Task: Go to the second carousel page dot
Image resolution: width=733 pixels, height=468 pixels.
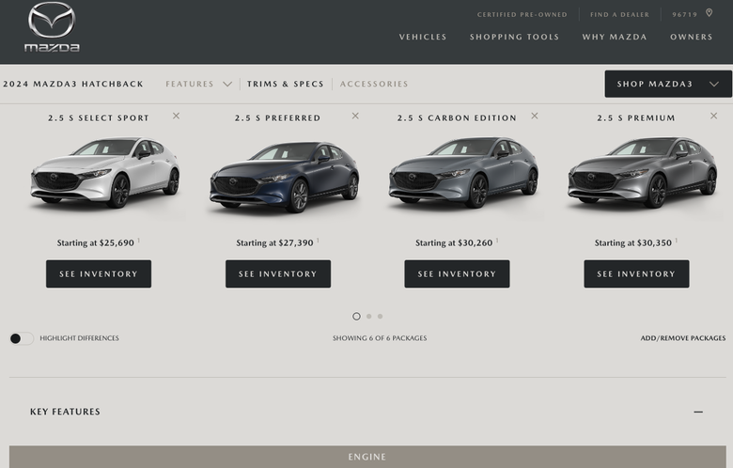Action: pyautogui.click(x=368, y=317)
